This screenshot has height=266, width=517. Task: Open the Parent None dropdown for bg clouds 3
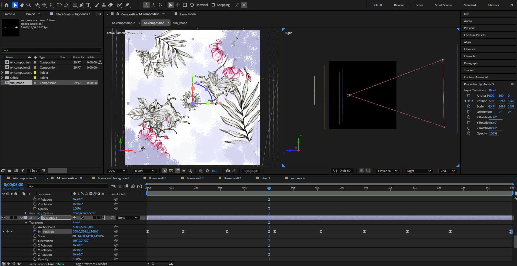click(128, 218)
